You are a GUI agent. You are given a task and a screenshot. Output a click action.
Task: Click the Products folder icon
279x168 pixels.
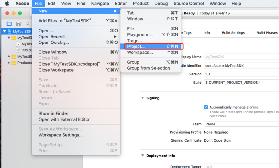(14, 63)
